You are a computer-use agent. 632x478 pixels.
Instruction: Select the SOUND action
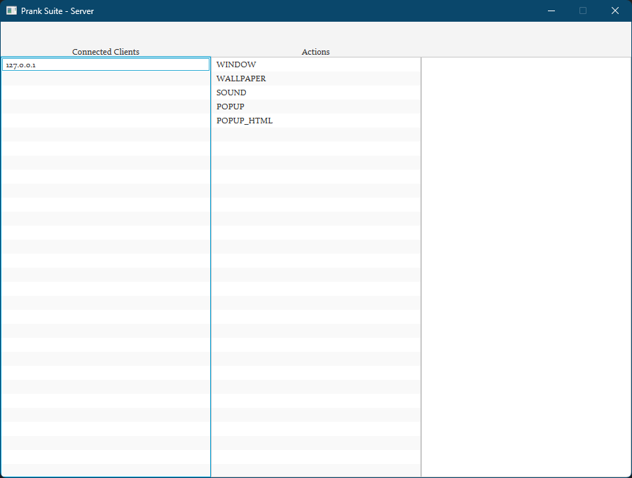coord(315,93)
